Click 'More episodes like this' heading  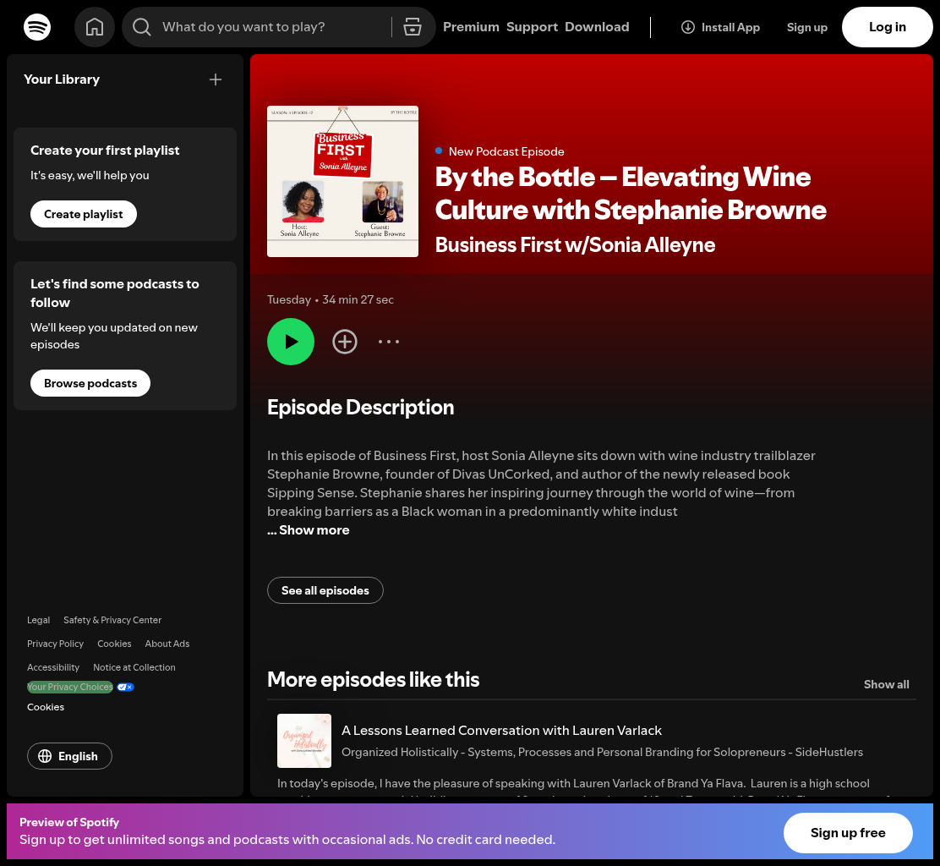tap(373, 679)
